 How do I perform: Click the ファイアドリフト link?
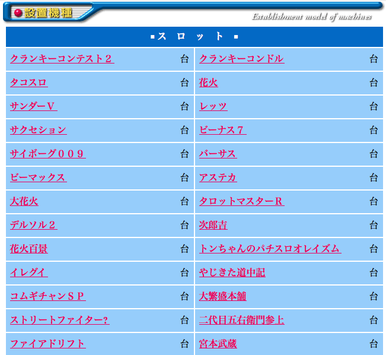pos(48,344)
